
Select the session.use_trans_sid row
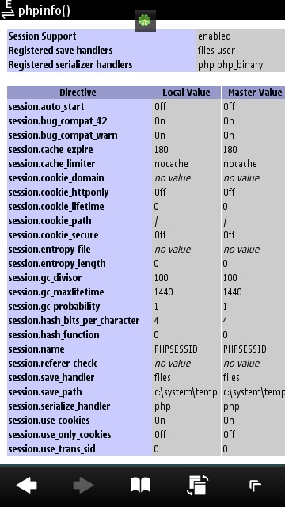(x=146, y=449)
